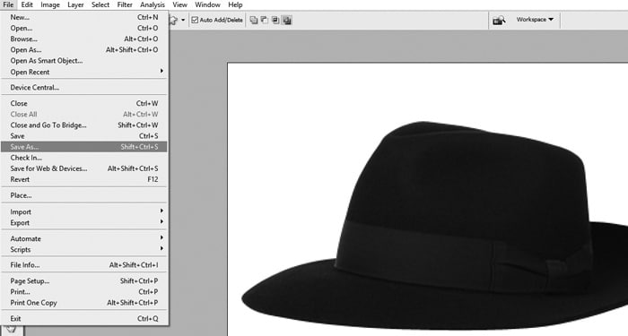Viewport: 628px width, 336px height.
Task: Choose Page Setup... menu entry
Action: (x=83, y=280)
